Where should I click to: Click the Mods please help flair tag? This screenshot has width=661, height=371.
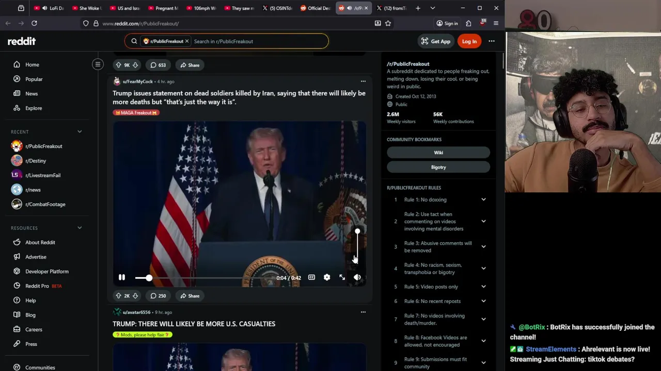tap(142, 335)
